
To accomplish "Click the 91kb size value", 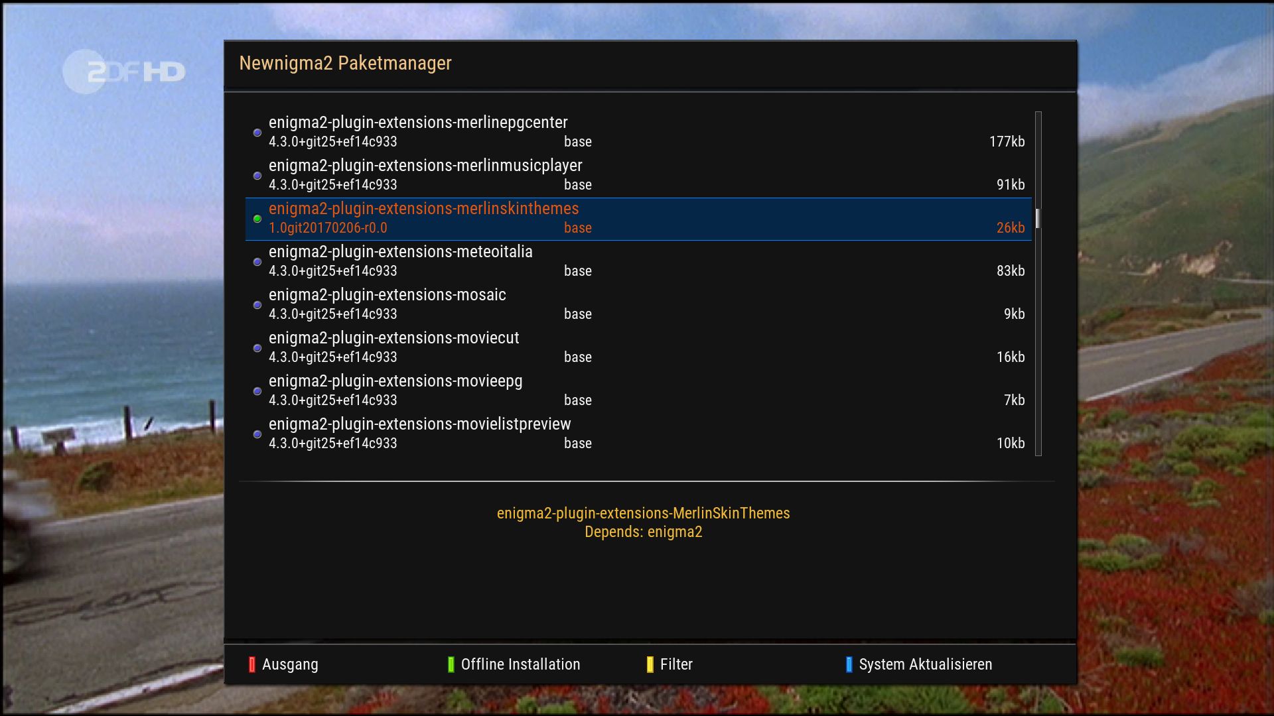I will click(1011, 185).
